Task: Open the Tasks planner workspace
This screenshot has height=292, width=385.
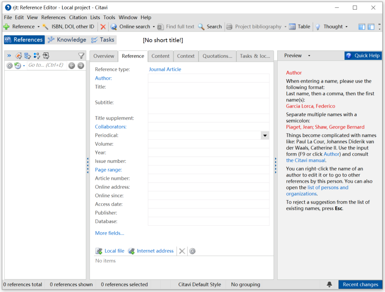Action: coord(103,40)
